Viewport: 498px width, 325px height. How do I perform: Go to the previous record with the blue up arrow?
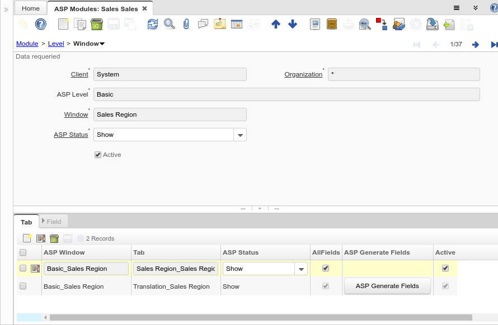coord(275,24)
